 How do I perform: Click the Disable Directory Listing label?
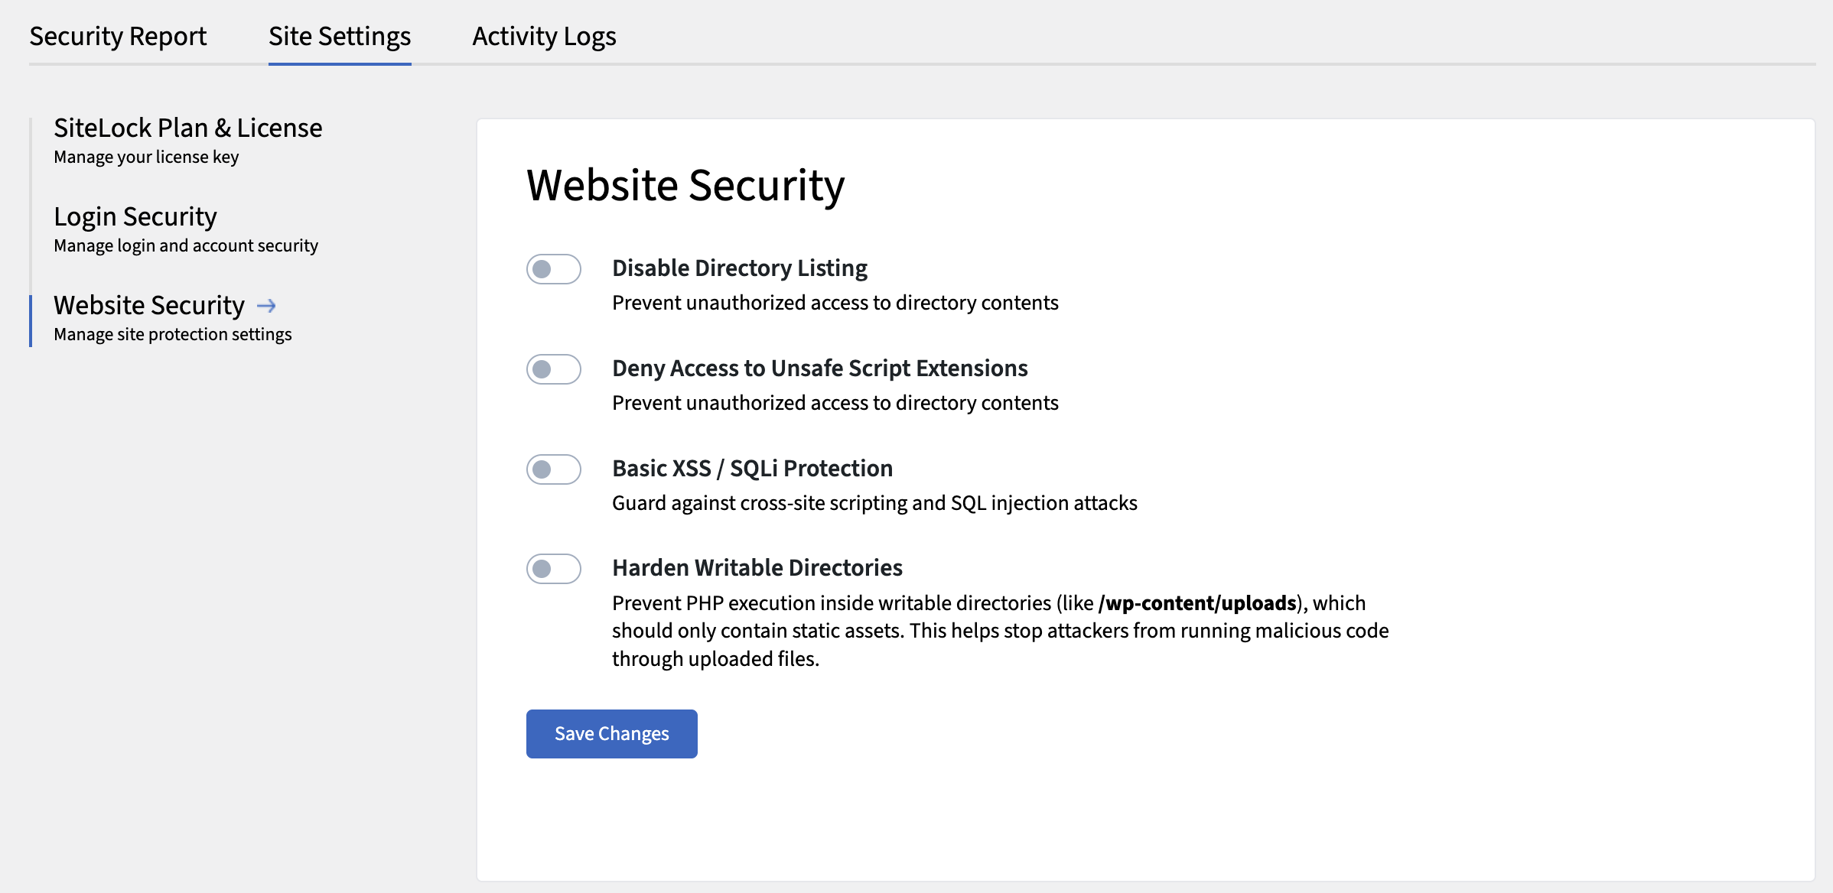click(739, 268)
